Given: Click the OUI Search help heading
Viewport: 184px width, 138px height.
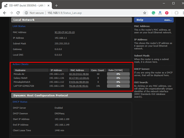Looking at the screenshot, I should (141, 82).
